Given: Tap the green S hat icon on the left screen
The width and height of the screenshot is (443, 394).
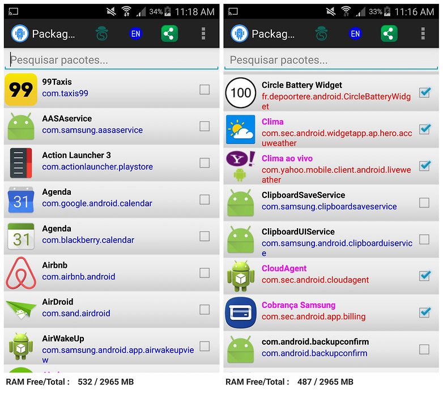Looking at the screenshot, I should pyautogui.click(x=102, y=33).
